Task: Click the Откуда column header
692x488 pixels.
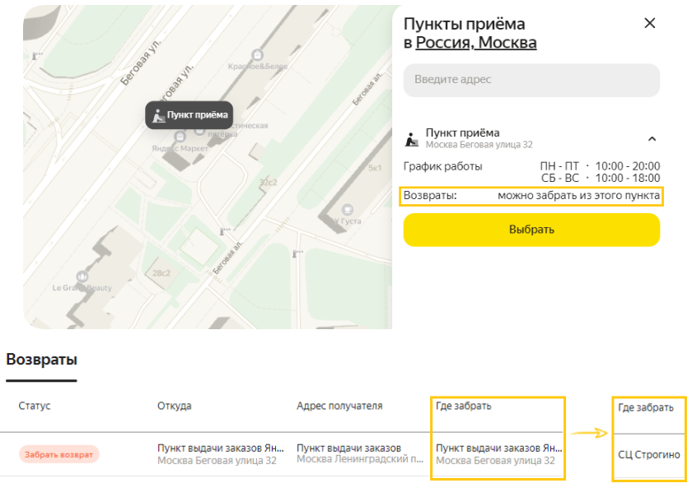Action: pos(175,406)
